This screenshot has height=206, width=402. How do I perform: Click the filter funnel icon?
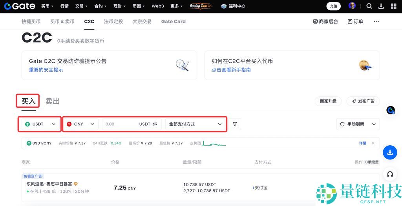pyautogui.click(x=235, y=124)
